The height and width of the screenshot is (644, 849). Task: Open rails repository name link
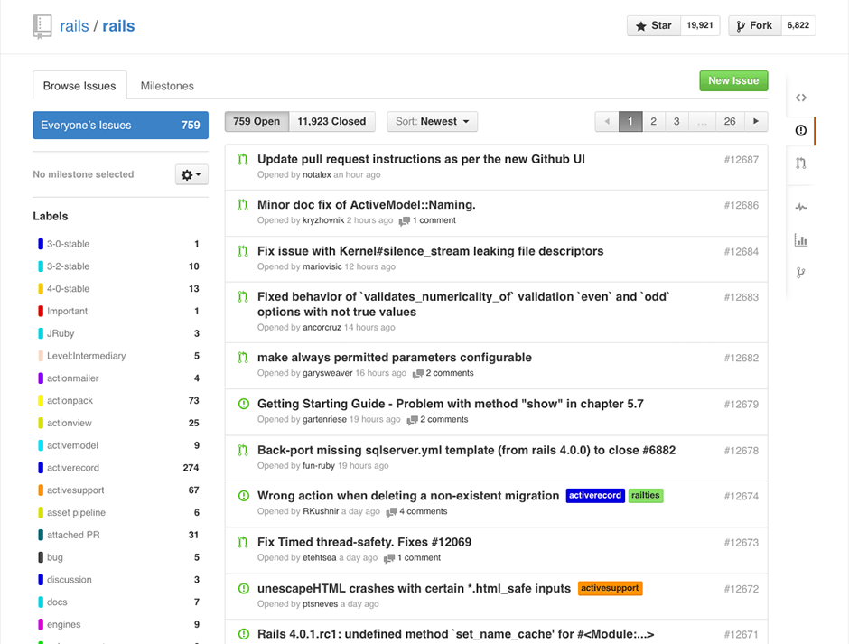pos(118,26)
